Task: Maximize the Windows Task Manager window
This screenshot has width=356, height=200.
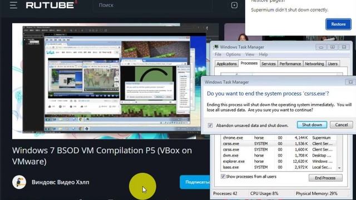Action: point(333,47)
